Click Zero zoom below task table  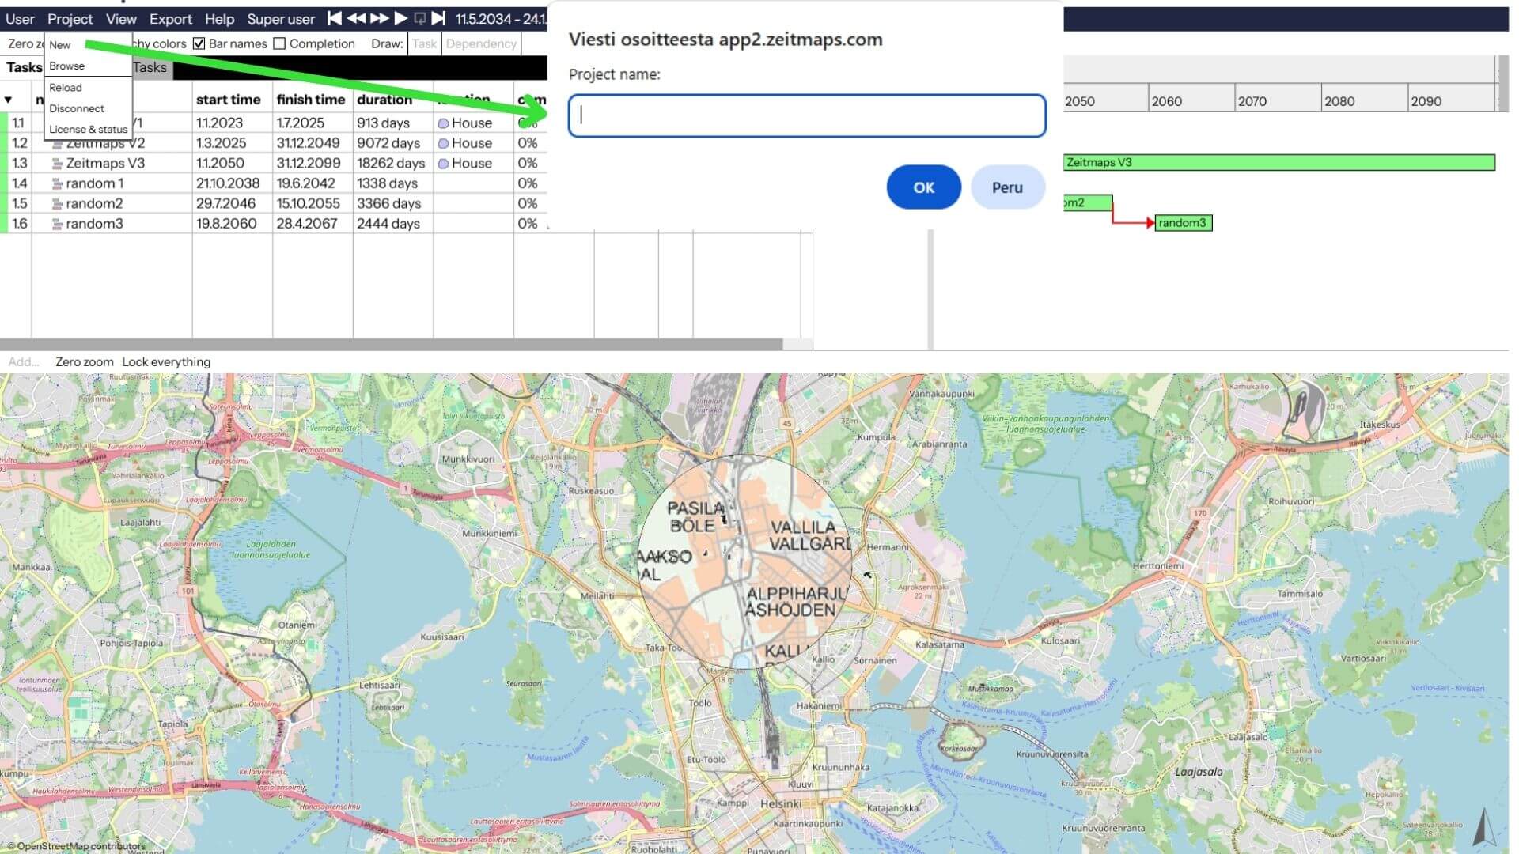pyautogui.click(x=85, y=362)
